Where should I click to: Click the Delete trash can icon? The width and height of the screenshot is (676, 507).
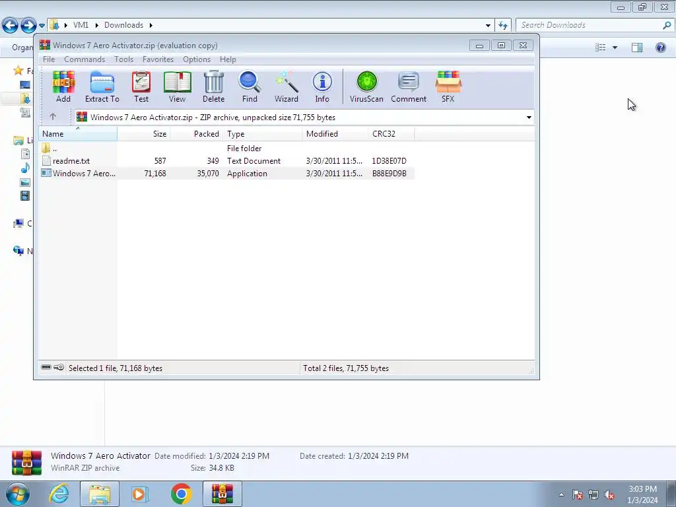tap(213, 86)
